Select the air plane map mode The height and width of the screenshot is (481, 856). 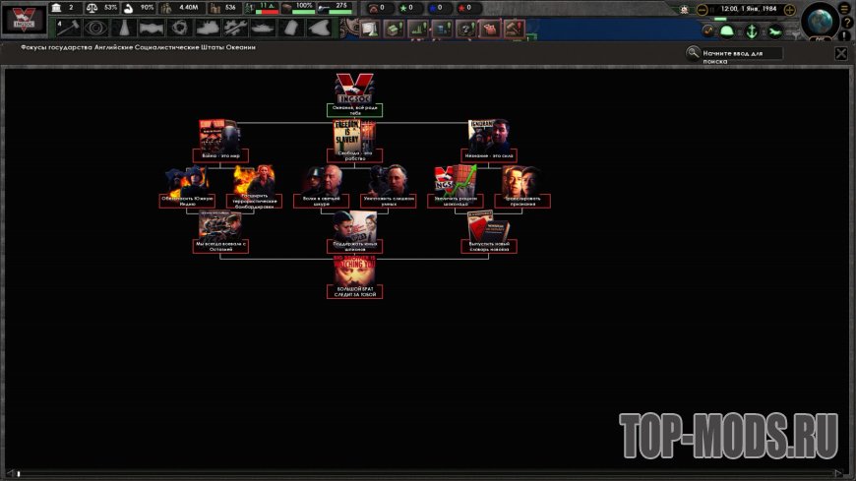pos(775,30)
